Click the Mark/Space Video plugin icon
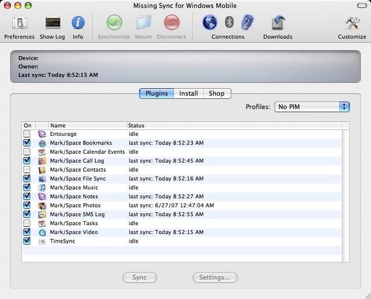Viewport: 371px width, 299px height. [x=42, y=232]
